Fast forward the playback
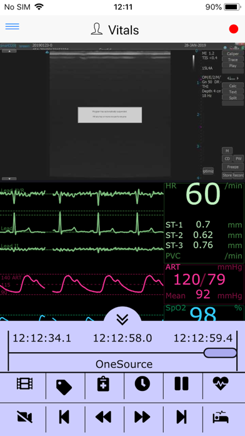Image resolution: width=245 pixels, height=436 pixels. point(142,417)
